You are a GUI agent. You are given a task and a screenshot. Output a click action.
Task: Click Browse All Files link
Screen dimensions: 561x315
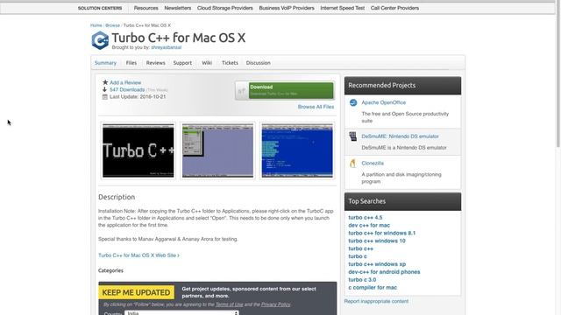[x=316, y=107]
